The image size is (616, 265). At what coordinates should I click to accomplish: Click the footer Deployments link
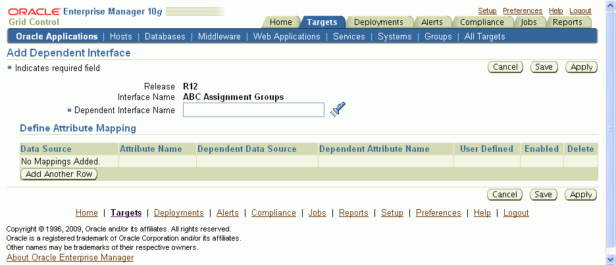[179, 213]
